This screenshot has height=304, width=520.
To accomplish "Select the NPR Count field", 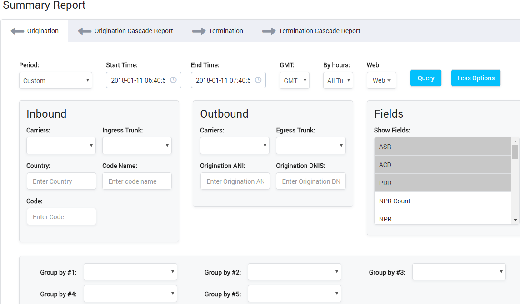I will [409, 201].
